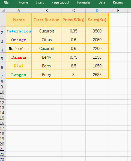
Task: Open the Review ribbon tab
Action: [118, 2]
